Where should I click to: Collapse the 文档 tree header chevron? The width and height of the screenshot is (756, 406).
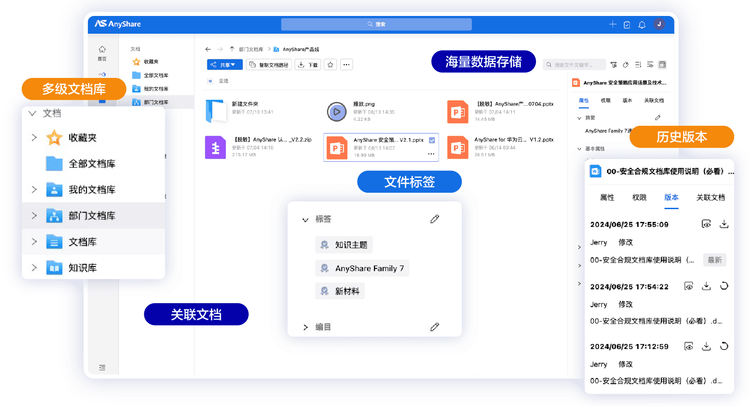click(x=32, y=113)
